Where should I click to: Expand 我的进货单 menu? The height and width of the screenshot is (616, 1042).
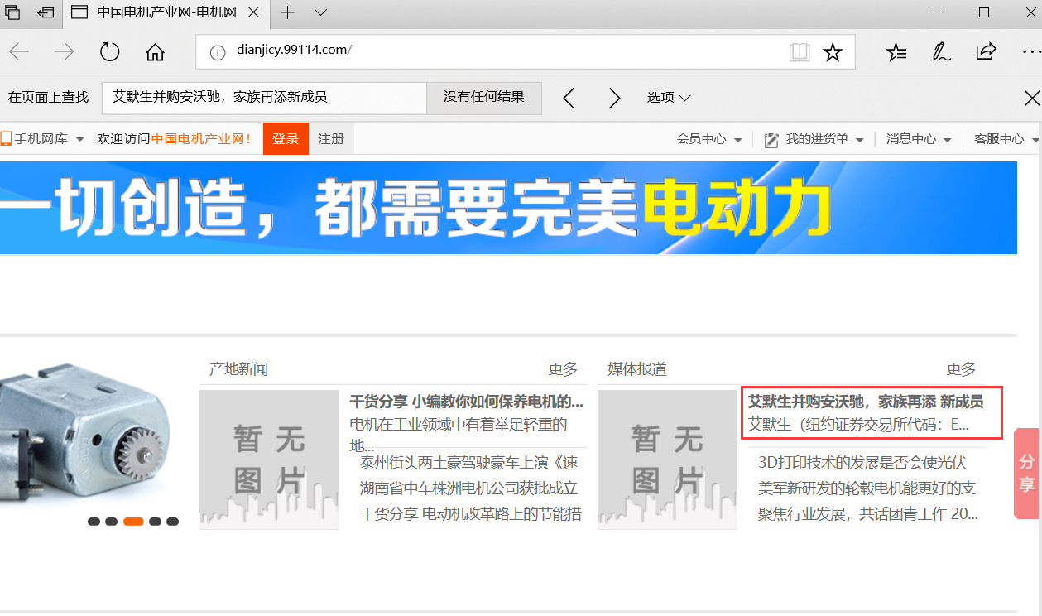coord(814,139)
